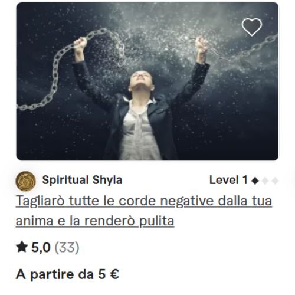This screenshot has width=295, height=295.
Task: Click the last faded level diamond
Action: point(275,181)
